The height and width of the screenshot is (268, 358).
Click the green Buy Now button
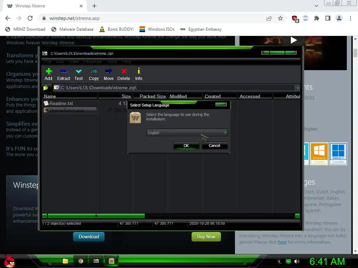click(206, 237)
